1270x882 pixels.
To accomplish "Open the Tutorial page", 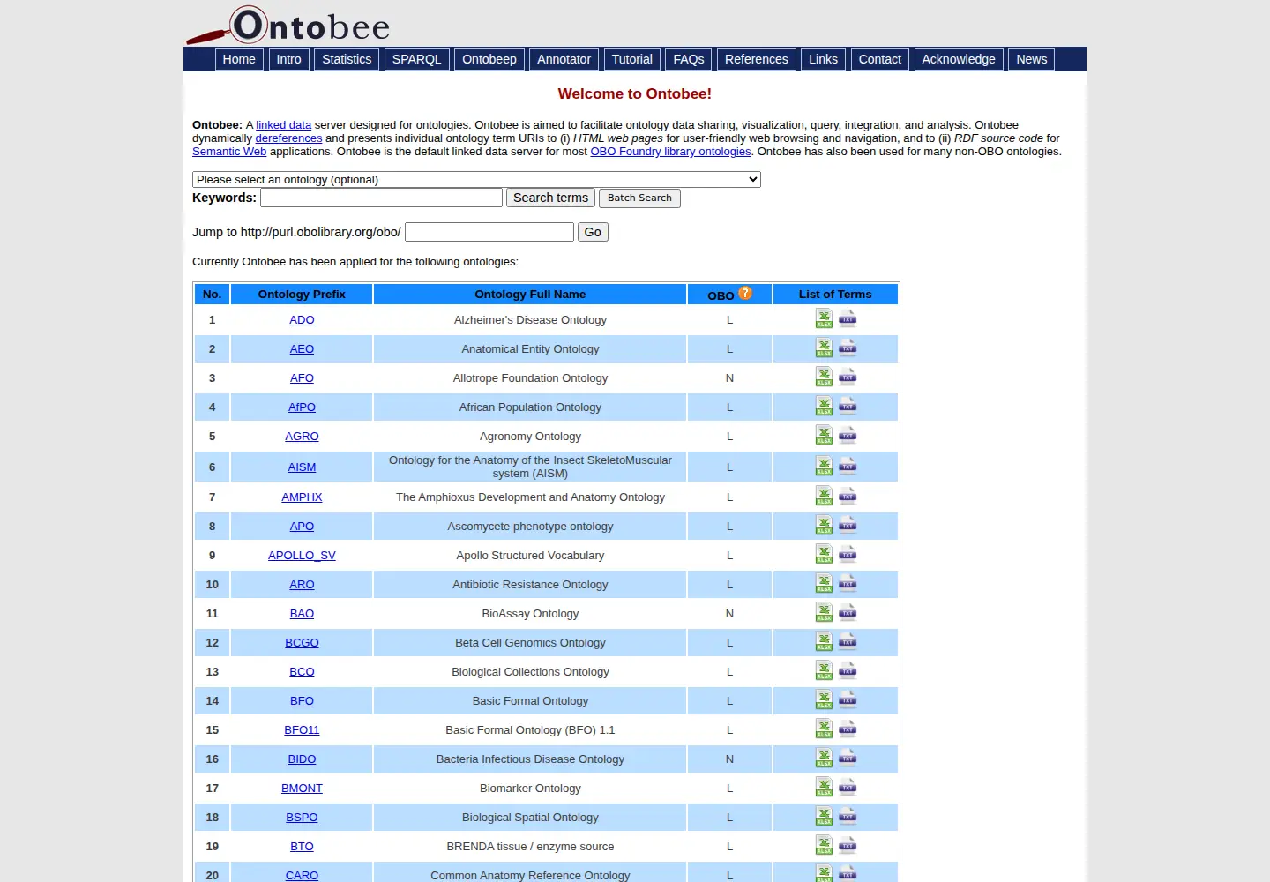I will point(632,59).
